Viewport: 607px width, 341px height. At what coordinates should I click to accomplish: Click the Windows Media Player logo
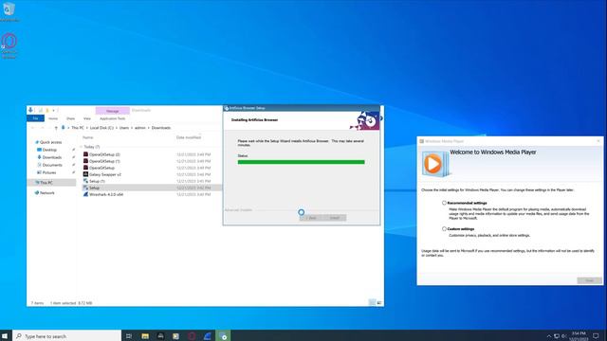[x=434, y=164]
